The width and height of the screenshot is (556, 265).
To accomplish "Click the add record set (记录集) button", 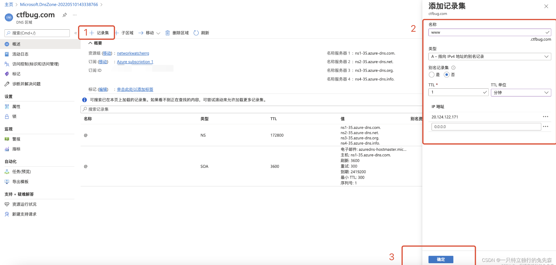I will point(99,33).
